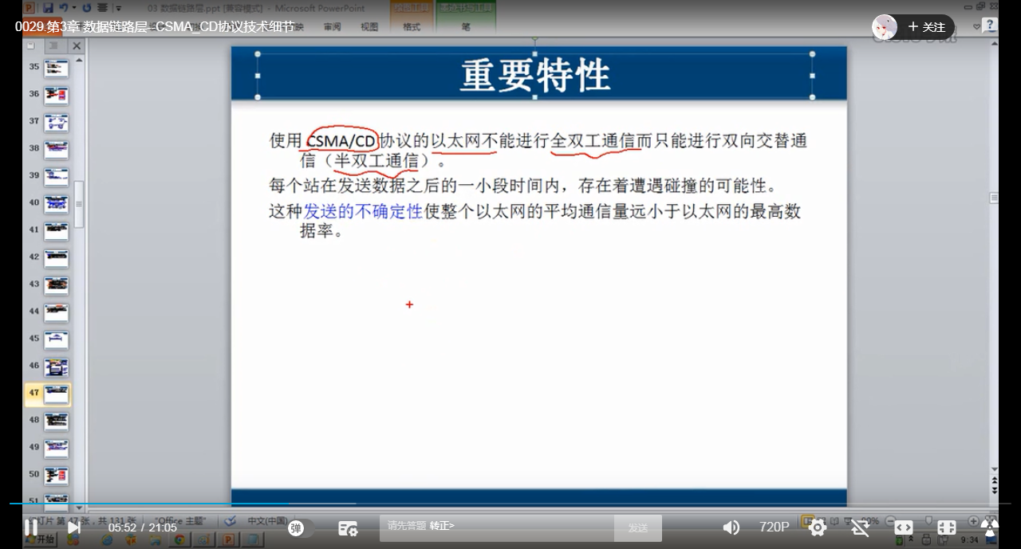The image size is (1021, 549).
Task: Click the Save icon on the Quick Access Toolbar
Action: tap(47, 7)
